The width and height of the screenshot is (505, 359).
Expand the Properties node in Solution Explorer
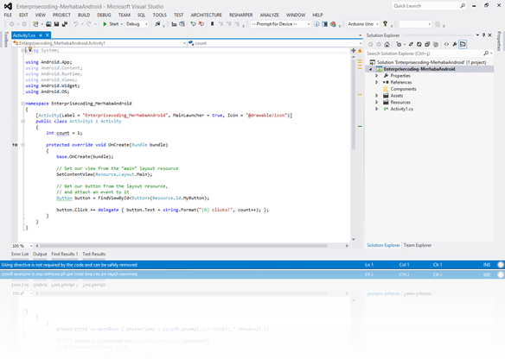coord(376,76)
